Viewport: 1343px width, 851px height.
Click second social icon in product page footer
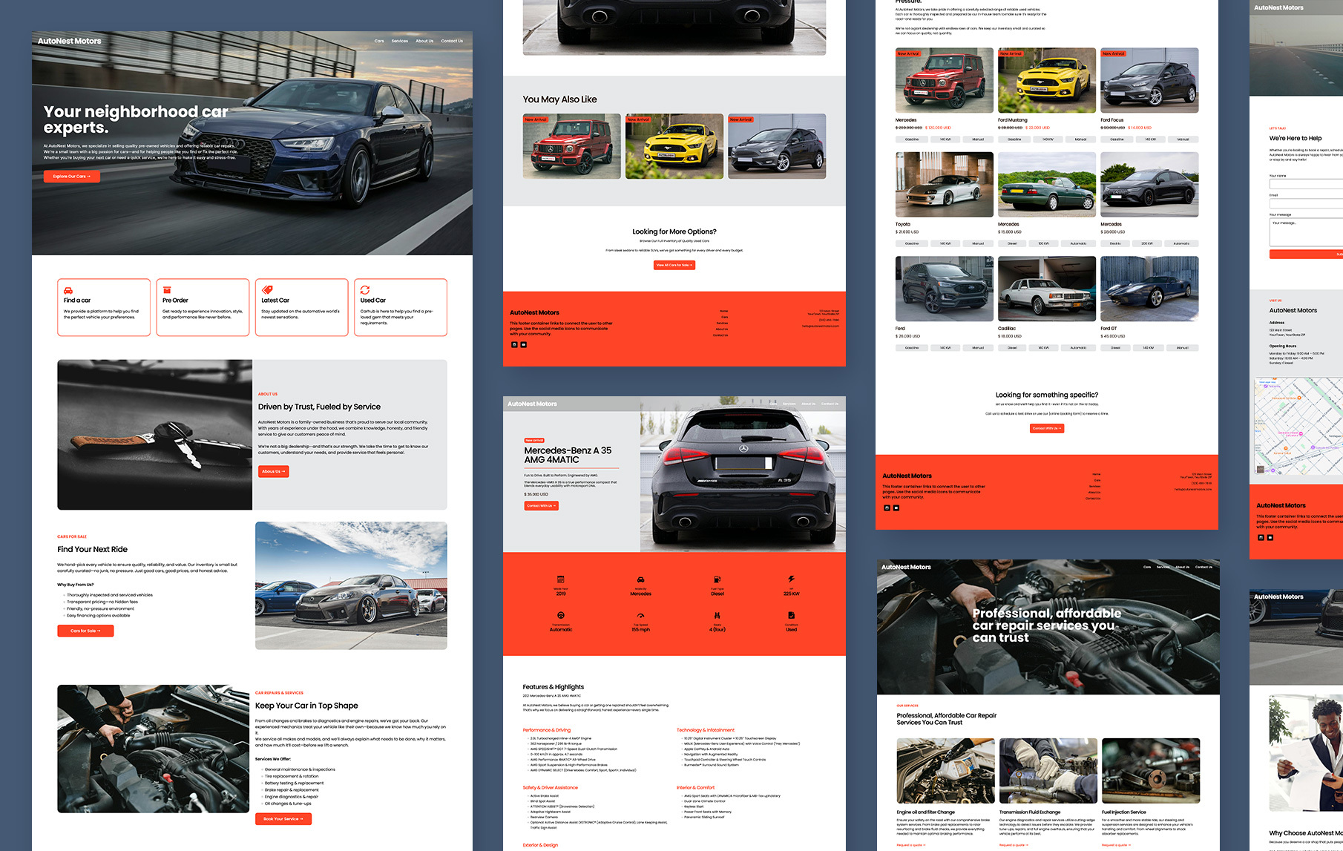point(524,344)
